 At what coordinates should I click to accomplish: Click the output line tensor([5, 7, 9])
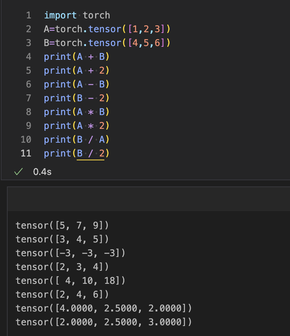click(x=62, y=226)
